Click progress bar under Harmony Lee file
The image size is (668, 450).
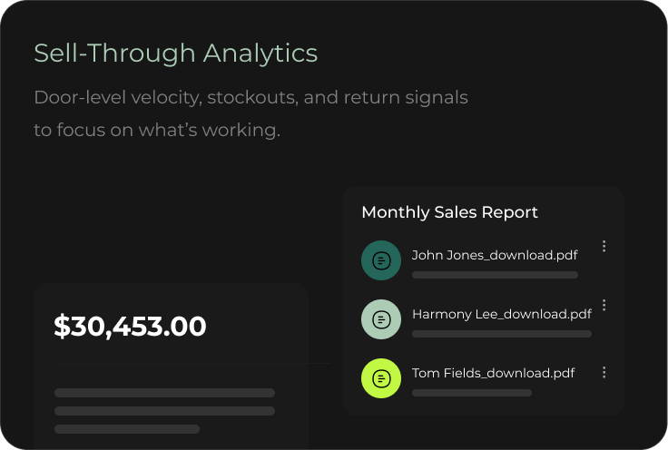(x=501, y=334)
